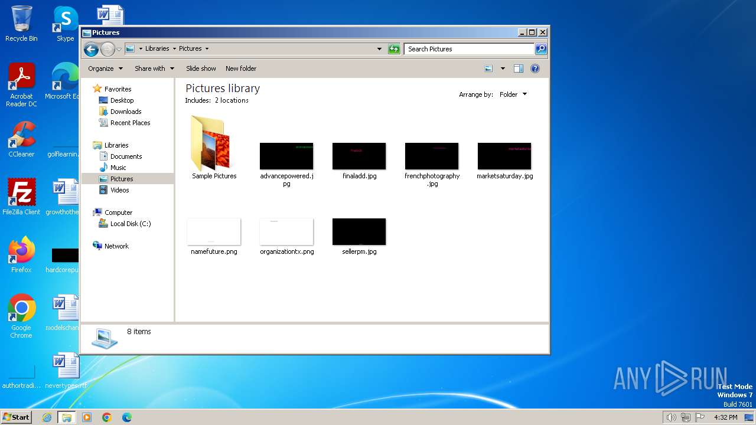The height and width of the screenshot is (425, 756).
Task: Select Favorites in navigation pane
Action: click(118, 89)
